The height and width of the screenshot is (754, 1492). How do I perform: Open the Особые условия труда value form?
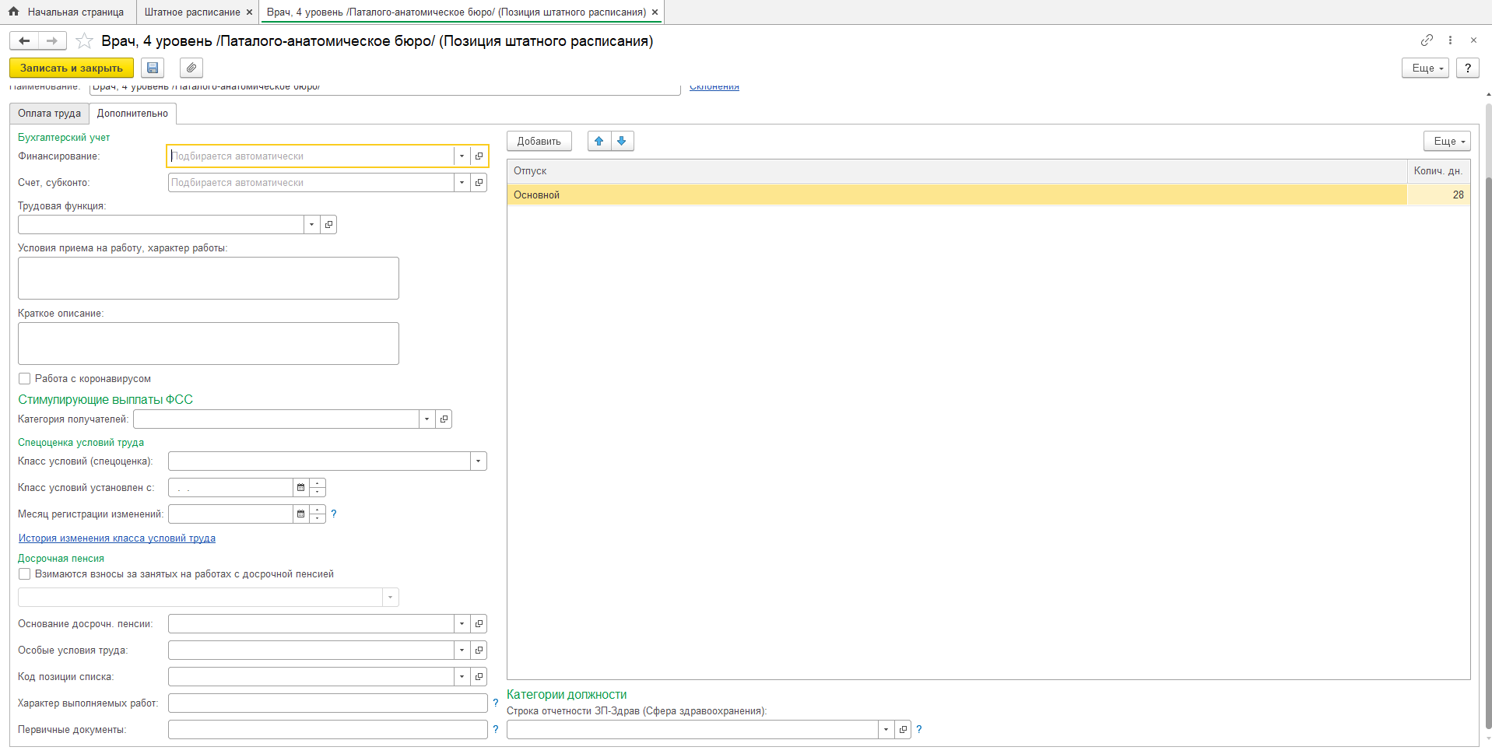pyautogui.click(x=479, y=651)
